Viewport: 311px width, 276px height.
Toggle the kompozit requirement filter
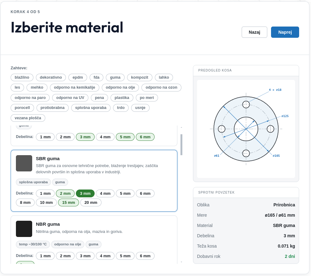pyautogui.click(x=140, y=77)
